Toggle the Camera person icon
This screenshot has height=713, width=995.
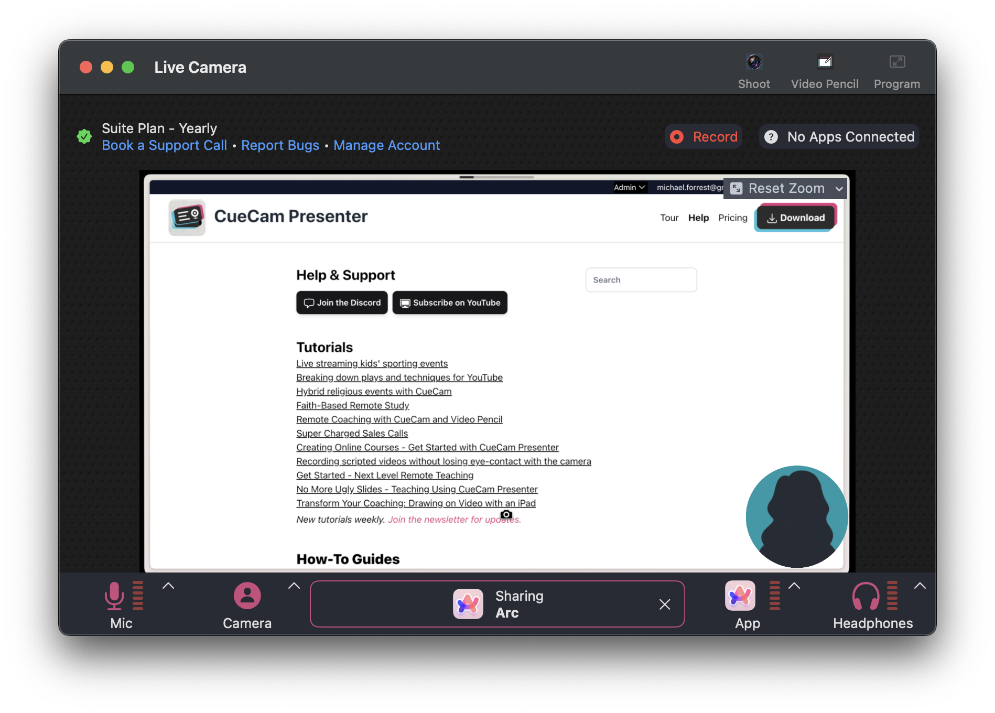pyautogui.click(x=247, y=596)
